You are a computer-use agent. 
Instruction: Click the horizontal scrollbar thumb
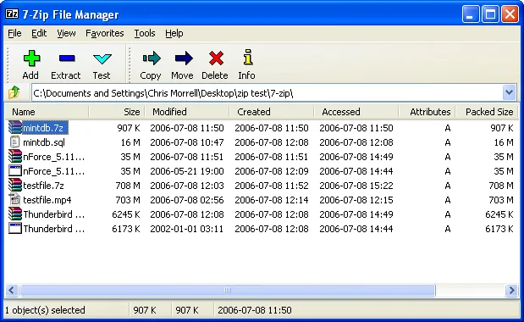228,290
